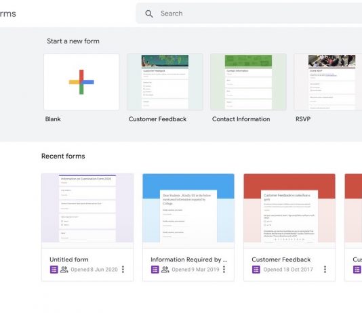Click Opened 9 Mar 2019 text

click(195, 270)
